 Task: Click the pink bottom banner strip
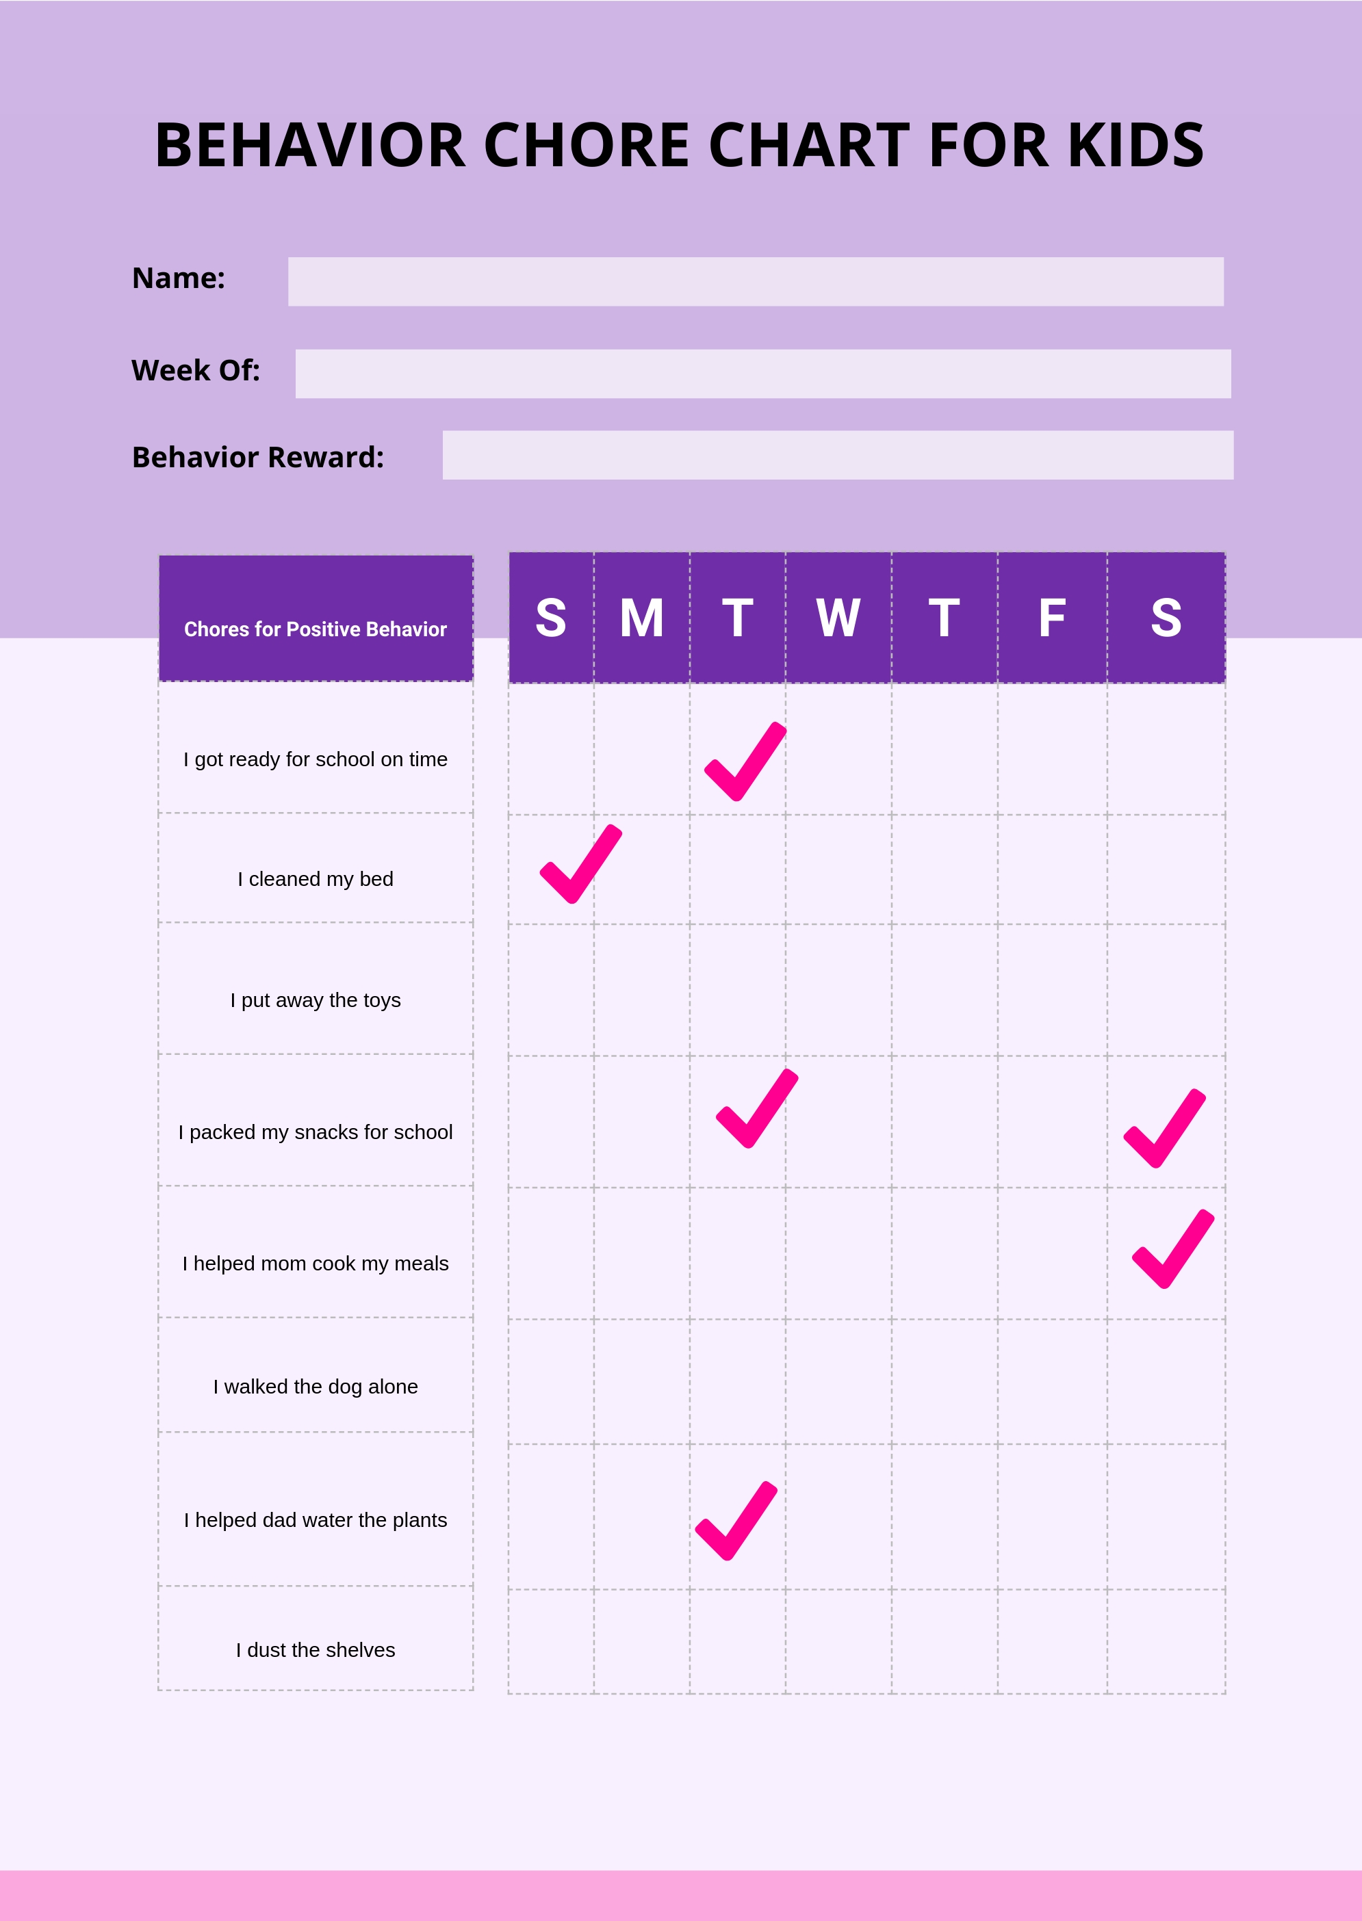click(681, 1892)
